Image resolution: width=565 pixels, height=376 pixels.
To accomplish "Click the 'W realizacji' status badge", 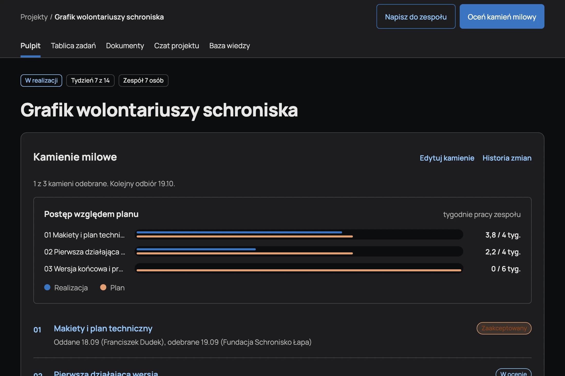I will pos(41,81).
